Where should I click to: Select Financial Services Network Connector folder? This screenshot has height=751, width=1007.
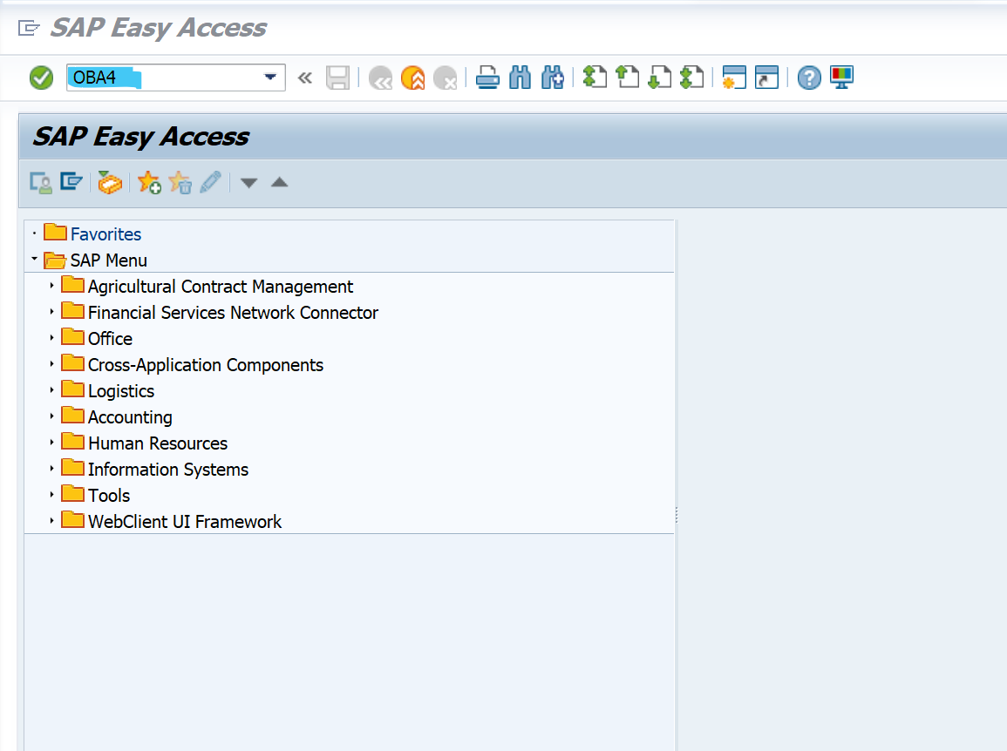[233, 313]
